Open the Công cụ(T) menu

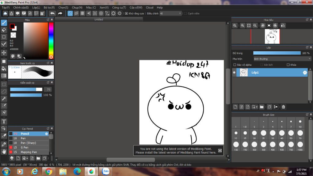point(119,7)
